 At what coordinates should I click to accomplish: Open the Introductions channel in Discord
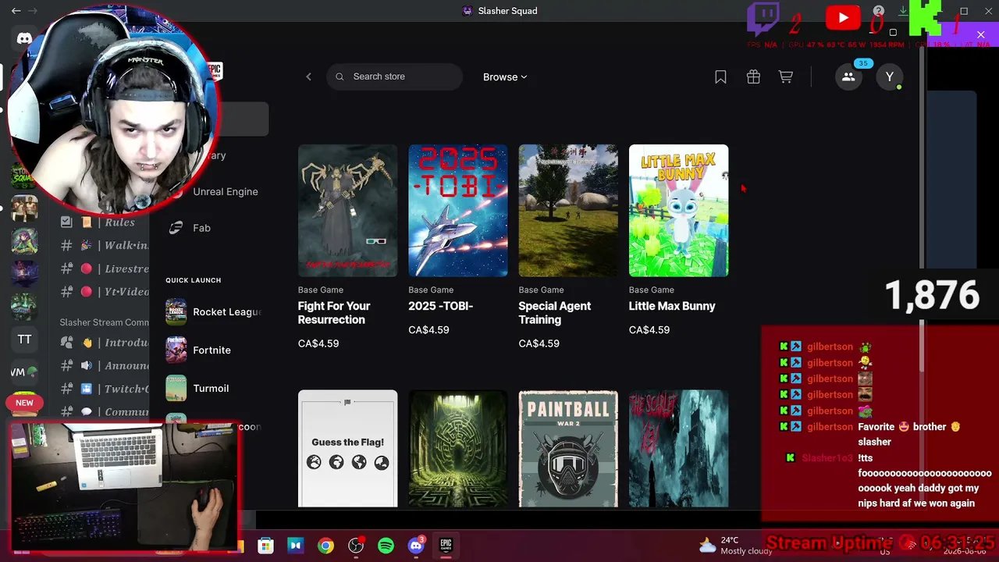pos(105,343)
